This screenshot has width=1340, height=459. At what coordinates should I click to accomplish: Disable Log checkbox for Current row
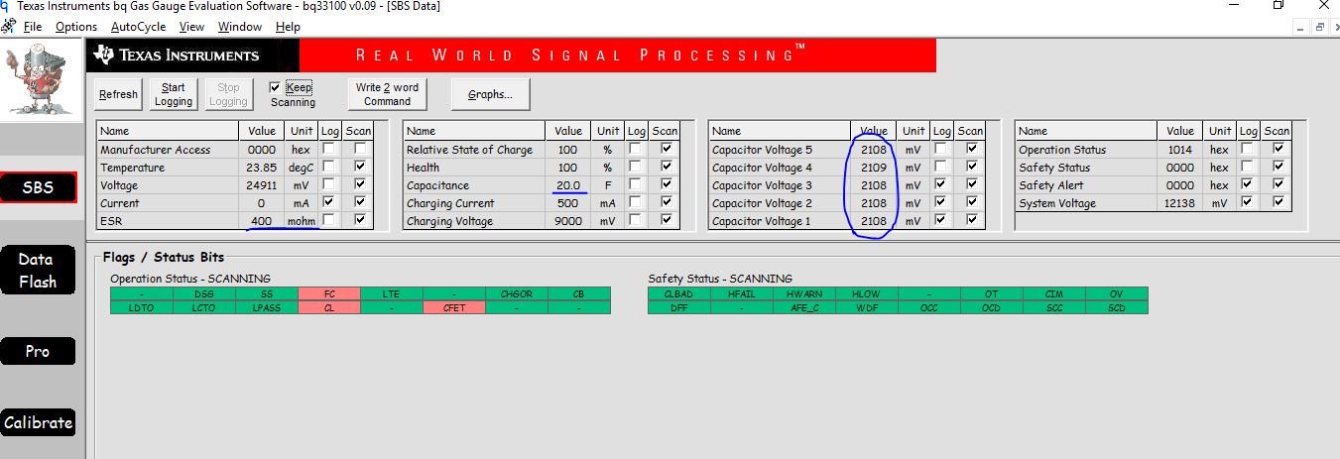(x=329, y=203)
